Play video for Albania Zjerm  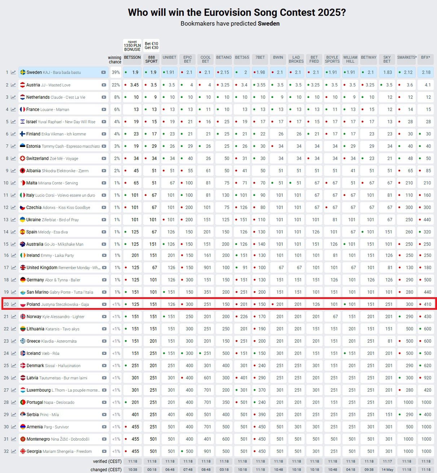click(104, 171)
